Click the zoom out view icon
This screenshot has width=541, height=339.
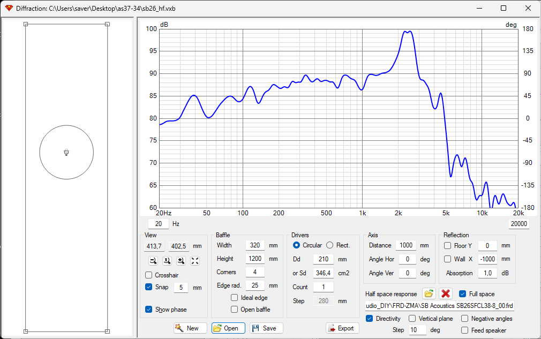(x=153, y=261)
